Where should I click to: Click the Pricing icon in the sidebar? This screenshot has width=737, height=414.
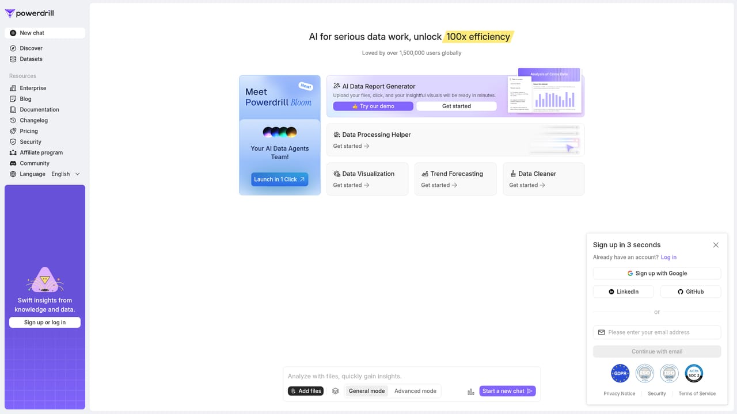[x=13, y=131]
